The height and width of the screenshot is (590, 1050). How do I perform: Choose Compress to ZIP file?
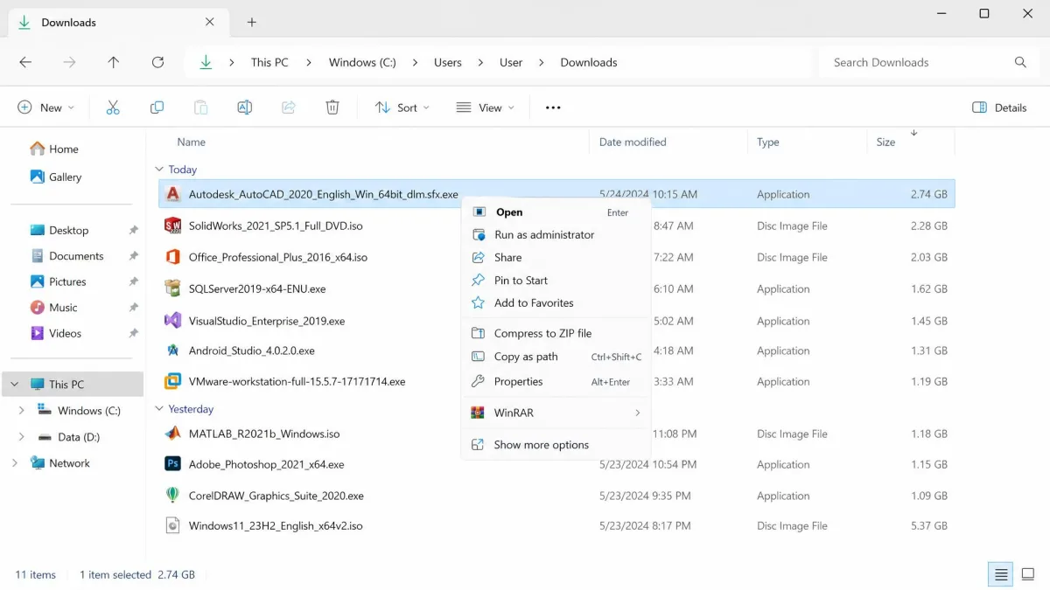pos(556,333)
